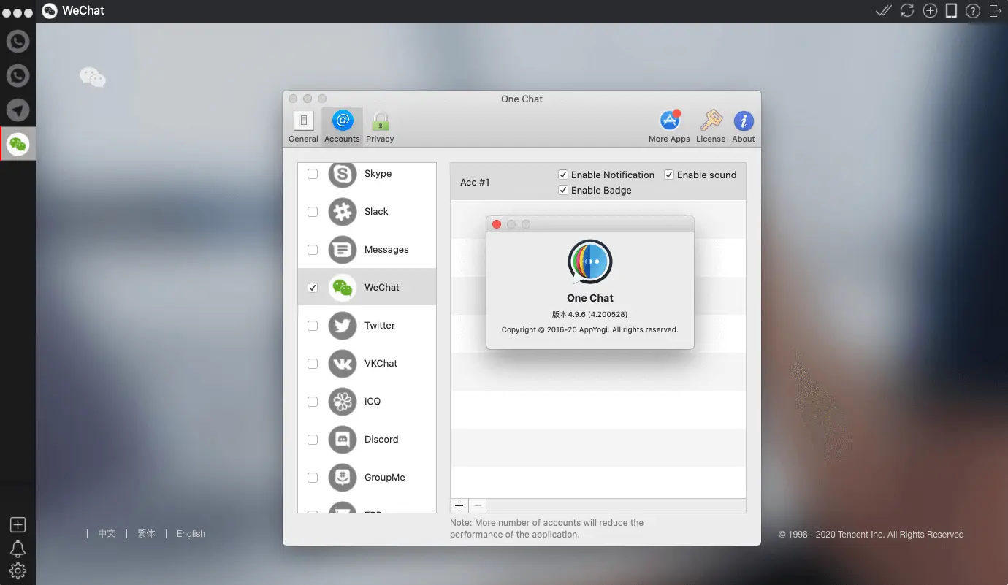Click WeChat logo on background page
This screenshot has width=1008, height=585.
[93, 77]
